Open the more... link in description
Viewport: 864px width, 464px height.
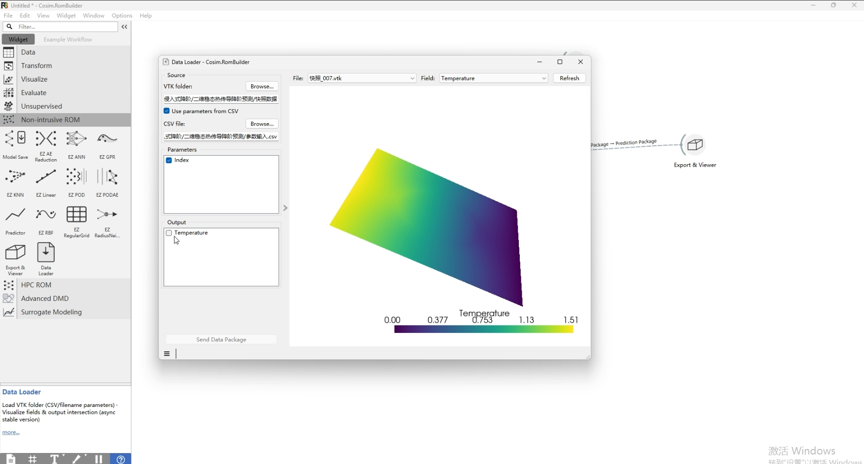pos(11,432)
